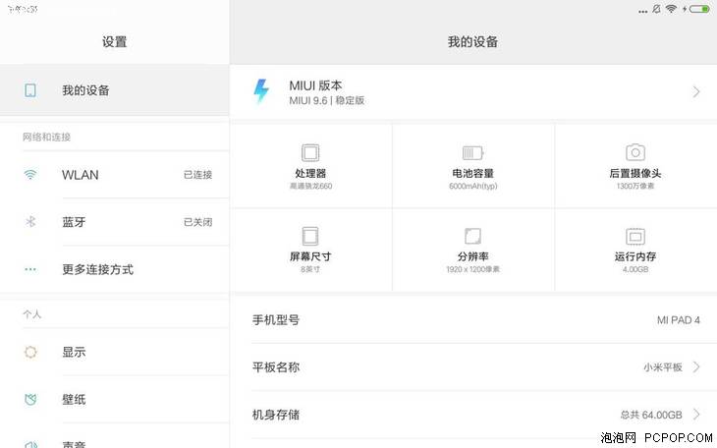The image size is (717, 448).
Task: Tap the resolution icon above 分辨率
Action: 472,236
